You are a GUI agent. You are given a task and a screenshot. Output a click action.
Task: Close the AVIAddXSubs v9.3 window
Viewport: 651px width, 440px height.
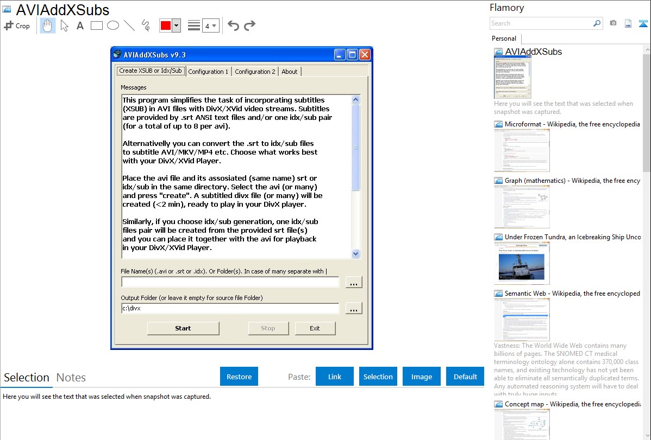(x=365, y=55)
